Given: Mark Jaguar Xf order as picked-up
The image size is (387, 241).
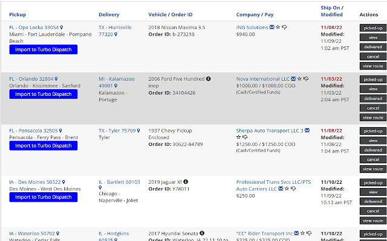Looking at the screenshot, I should pyautogui.click(x=373, y=183).
